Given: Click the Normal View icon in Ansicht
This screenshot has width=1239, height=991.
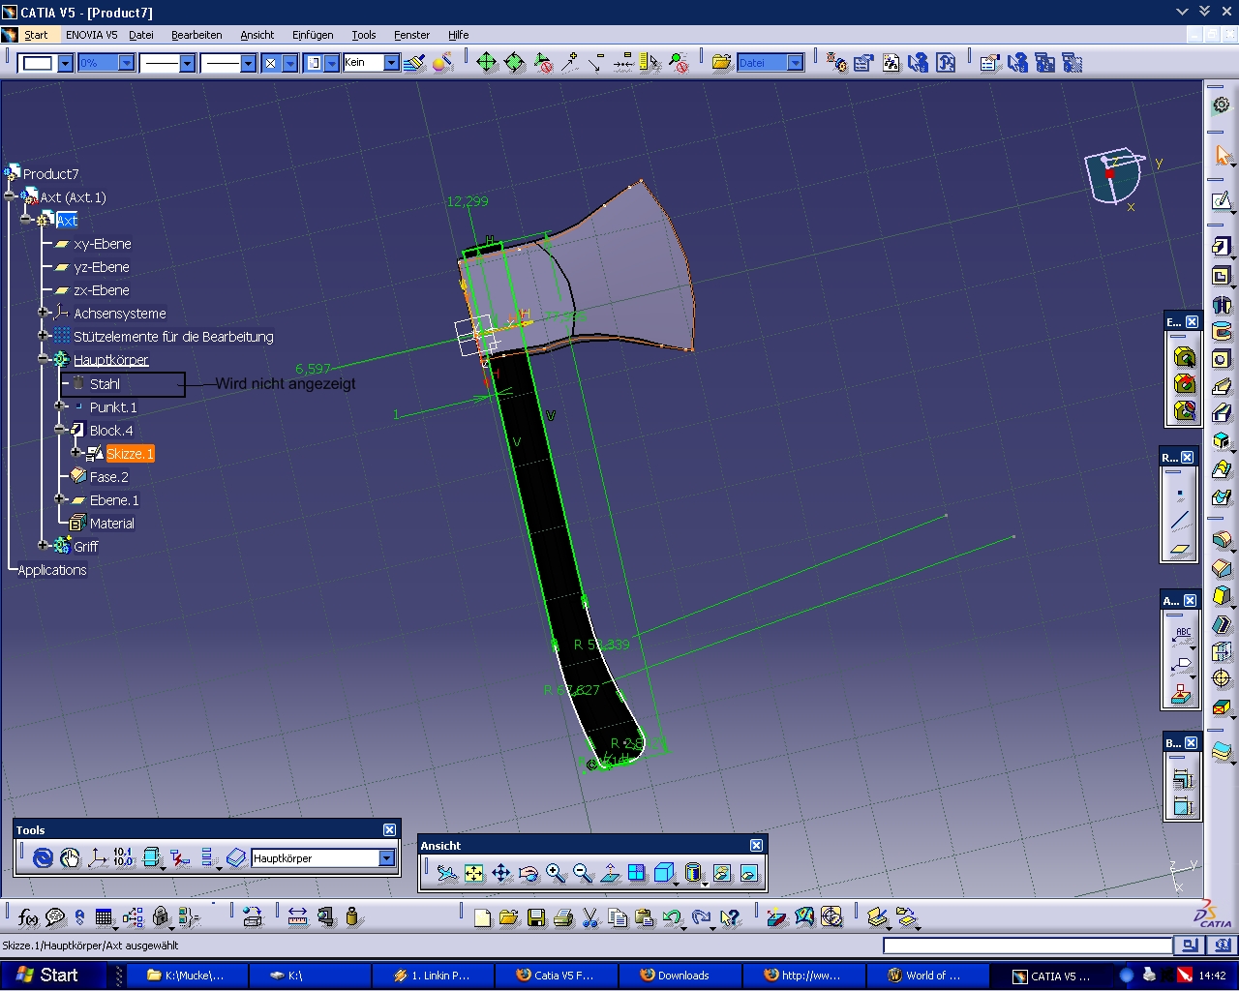Looking at the screenshot, I should pos(610,873).
